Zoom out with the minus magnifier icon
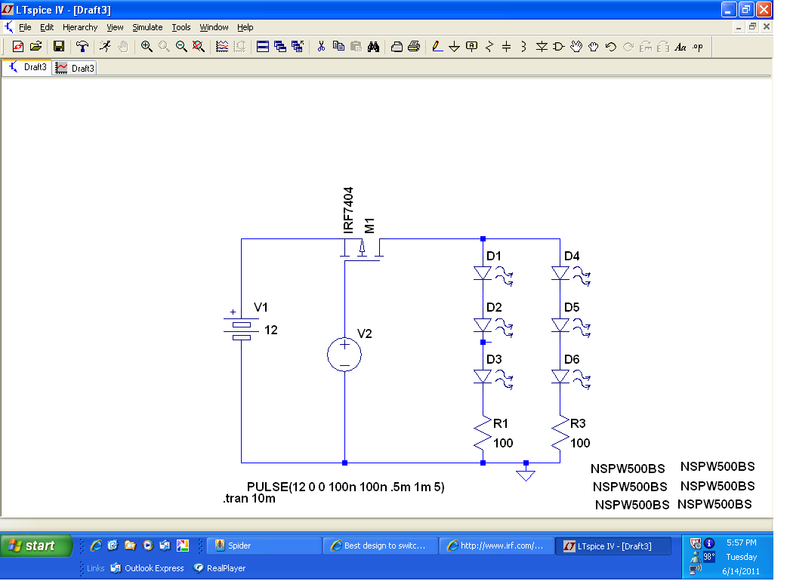This screenshot has width=787, height=581. 181,47
